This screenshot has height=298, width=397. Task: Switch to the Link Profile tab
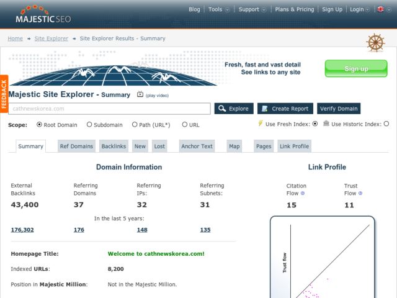[294, 147]
